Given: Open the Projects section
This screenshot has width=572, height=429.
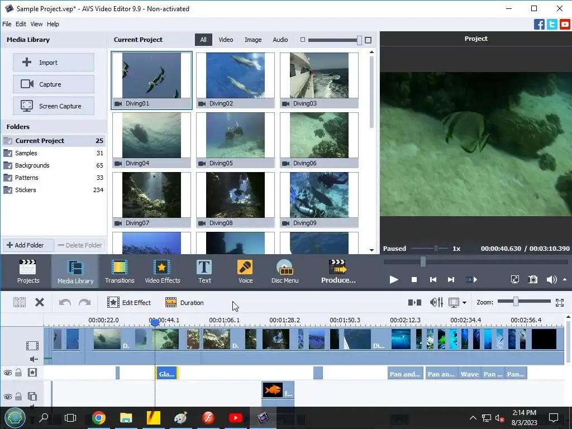Looking at the screenshot, I should tap(28, 271).
